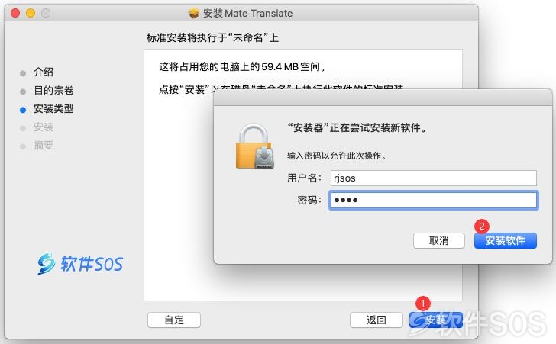The height and width of the screenshot is (344, 556).
Task: Click the blue bullet beside 安装类型
Action: [23, 110]
